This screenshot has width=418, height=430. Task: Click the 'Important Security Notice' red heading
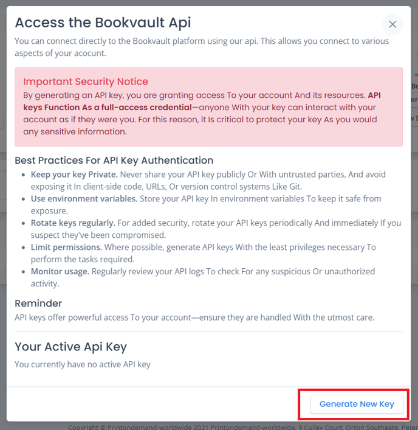[x=86, y=81]
